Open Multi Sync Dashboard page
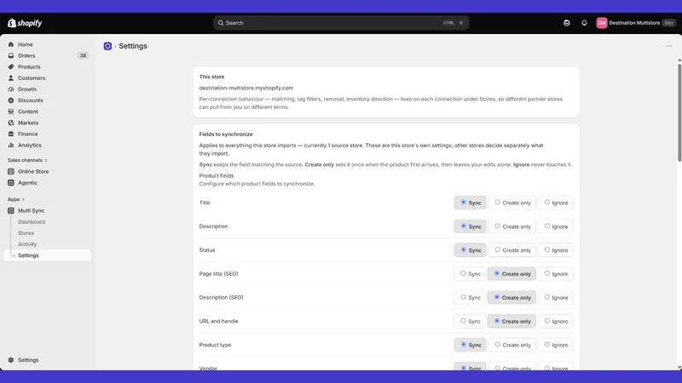This screenshot has width=682, height=383. (32, 222)
